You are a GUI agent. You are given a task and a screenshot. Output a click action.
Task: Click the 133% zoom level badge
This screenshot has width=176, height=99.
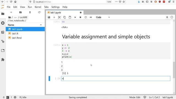coord(109,2)
